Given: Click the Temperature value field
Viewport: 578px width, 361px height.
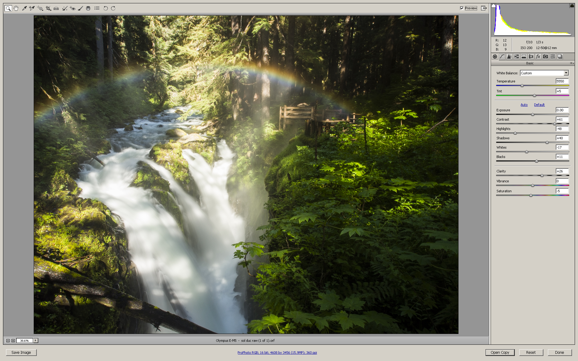Looking at the screenshot, I should 562,81.
